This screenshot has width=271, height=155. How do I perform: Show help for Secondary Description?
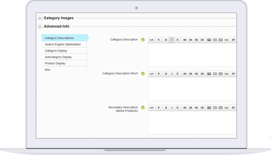tap(143, 107)
